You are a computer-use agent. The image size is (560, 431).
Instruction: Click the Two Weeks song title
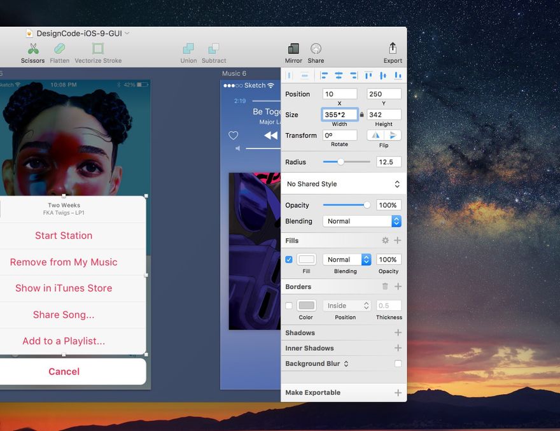pyautogui.click(x=64, y=205)
